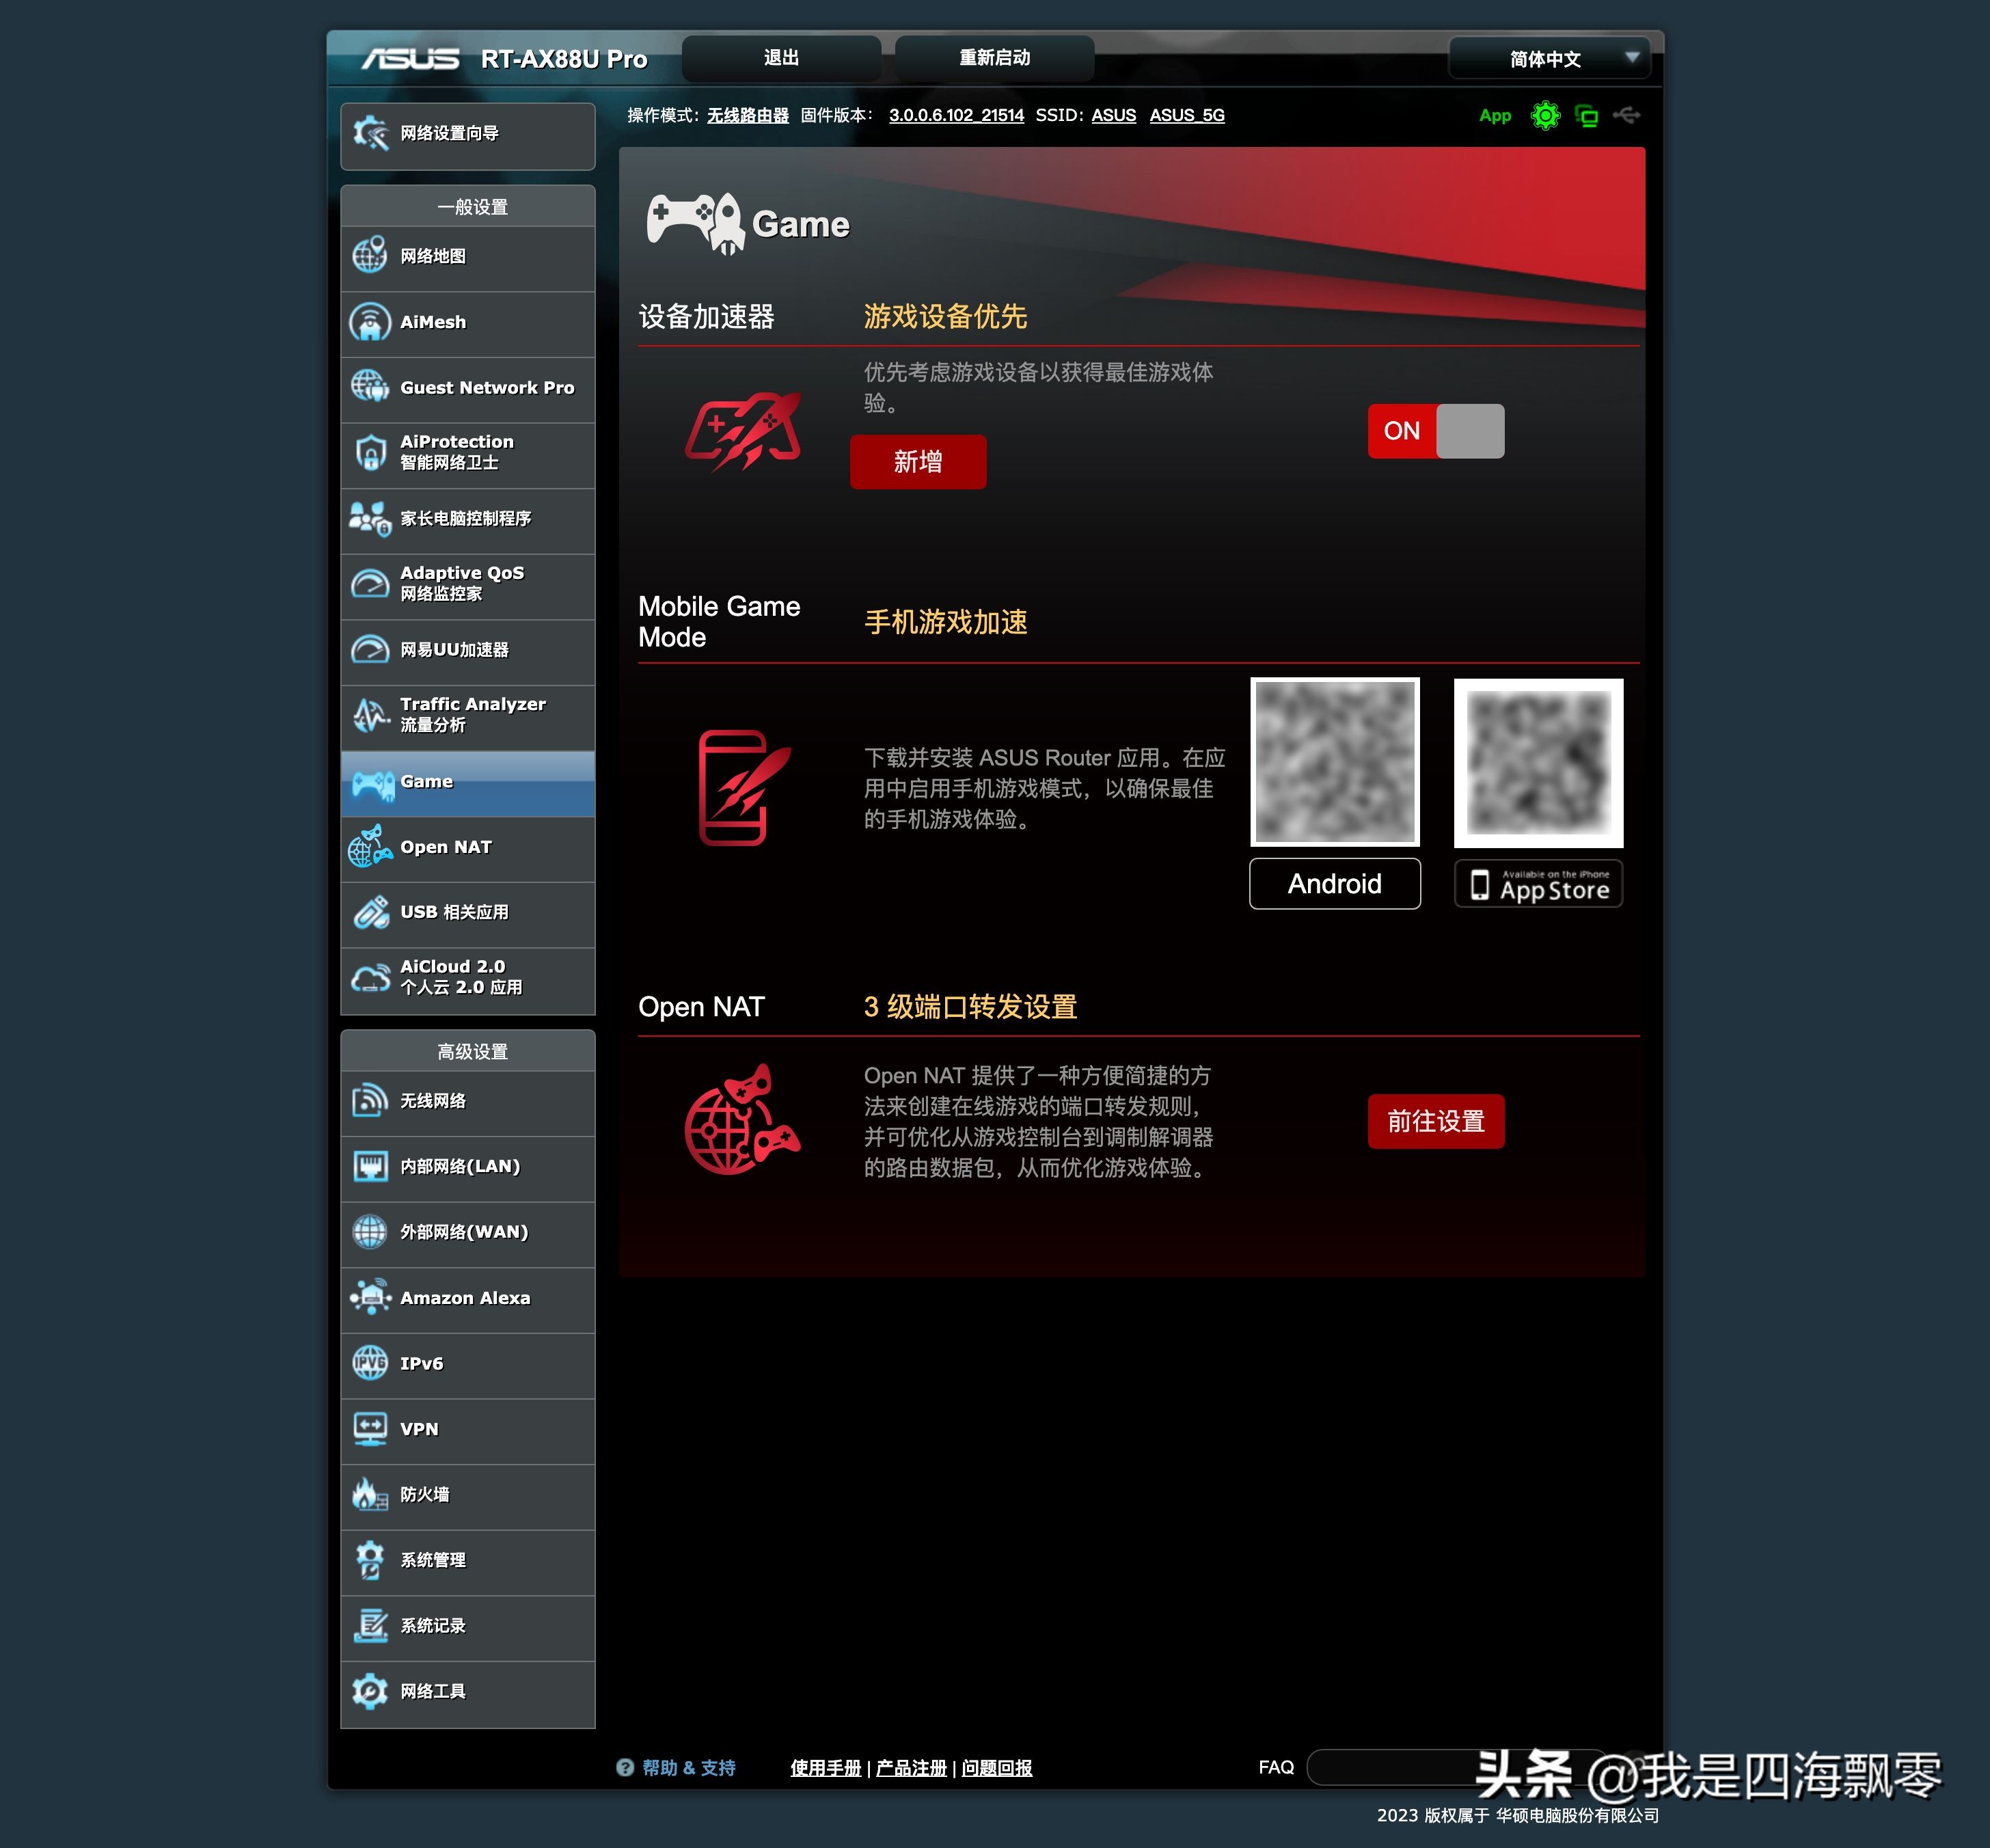Screen dimensions: 1990x1848
Task: Click the system administration gear icon
Action: point(370,1559)
